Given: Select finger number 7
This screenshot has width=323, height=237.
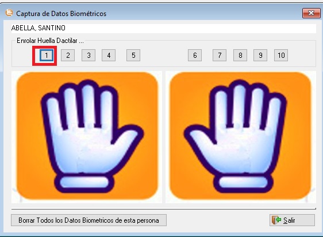Looking at the screenshot, I should pyautogui.click(x=220, y=55).
